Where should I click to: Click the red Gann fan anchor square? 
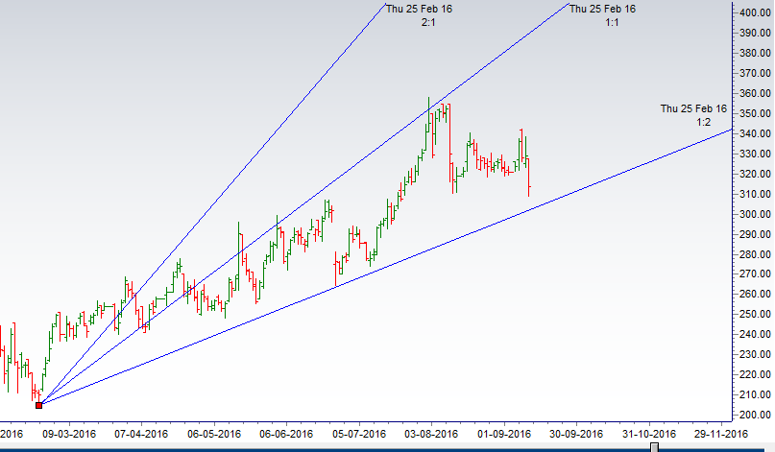(38, 405)
